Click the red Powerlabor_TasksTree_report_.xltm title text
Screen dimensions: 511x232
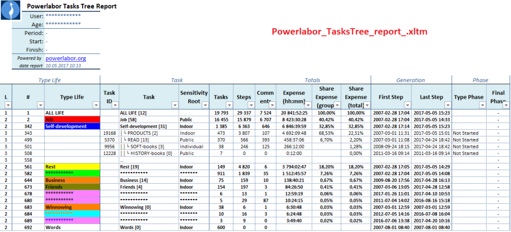click(x=349, y=32)
